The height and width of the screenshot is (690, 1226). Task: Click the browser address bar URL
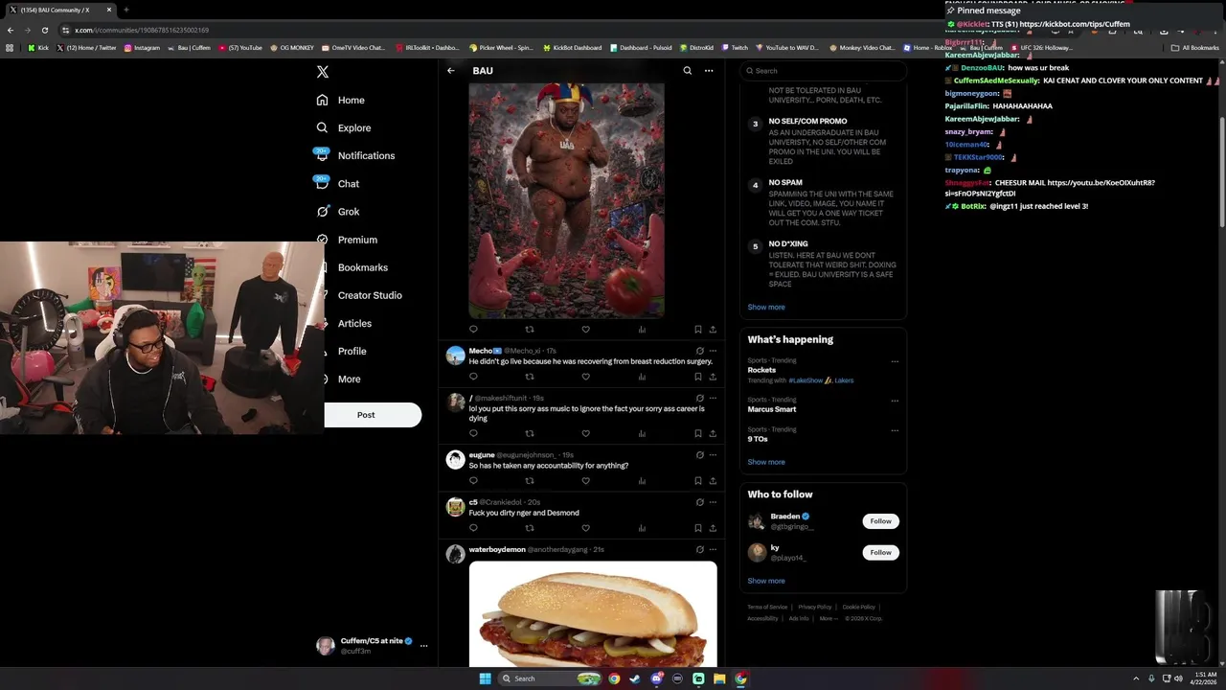click(x=142, y=30)
